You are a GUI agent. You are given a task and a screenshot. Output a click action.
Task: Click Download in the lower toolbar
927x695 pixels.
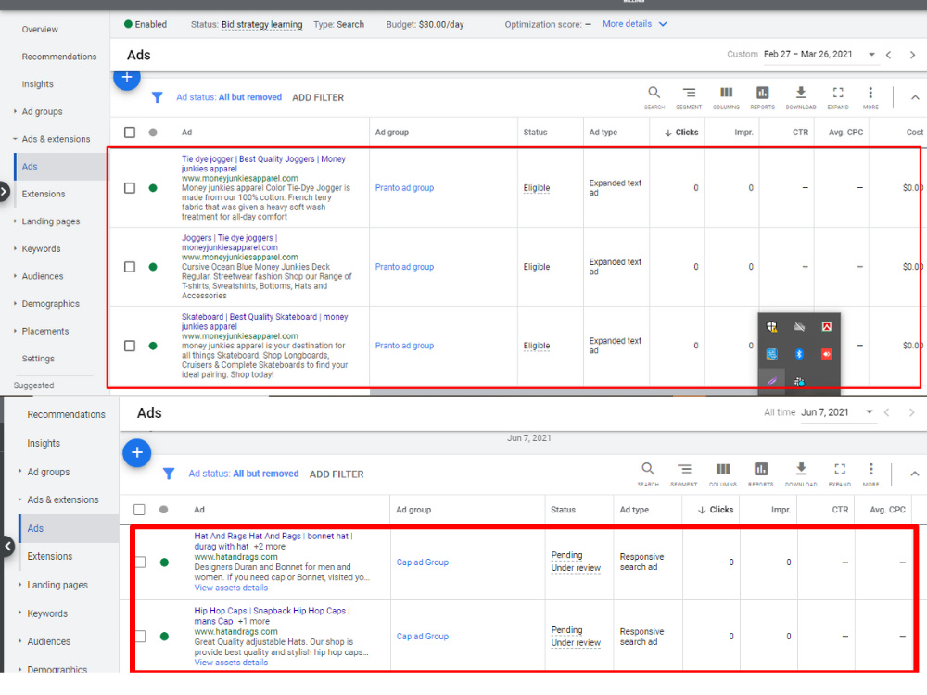pos(801,474)
